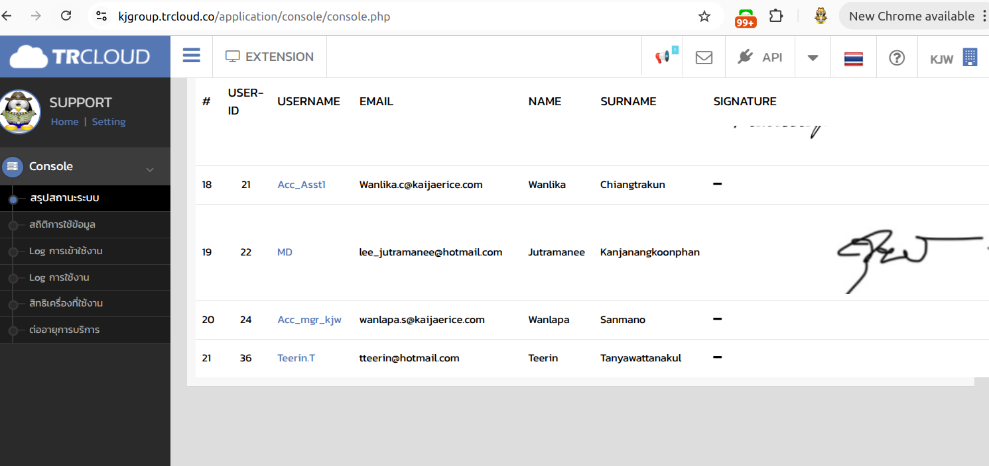Screen dimensions: 989x466
Task: Open the Chrome extensions puzzle icon
Action: tap(776, 16)
